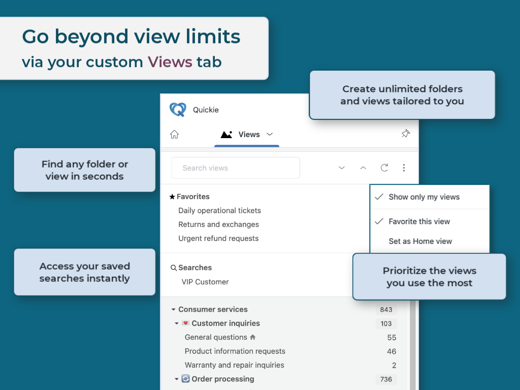The width and height of the screenshot is (520, 390).
Task: Collapse the Customer inquiries folder
Action: pos(177,323)
